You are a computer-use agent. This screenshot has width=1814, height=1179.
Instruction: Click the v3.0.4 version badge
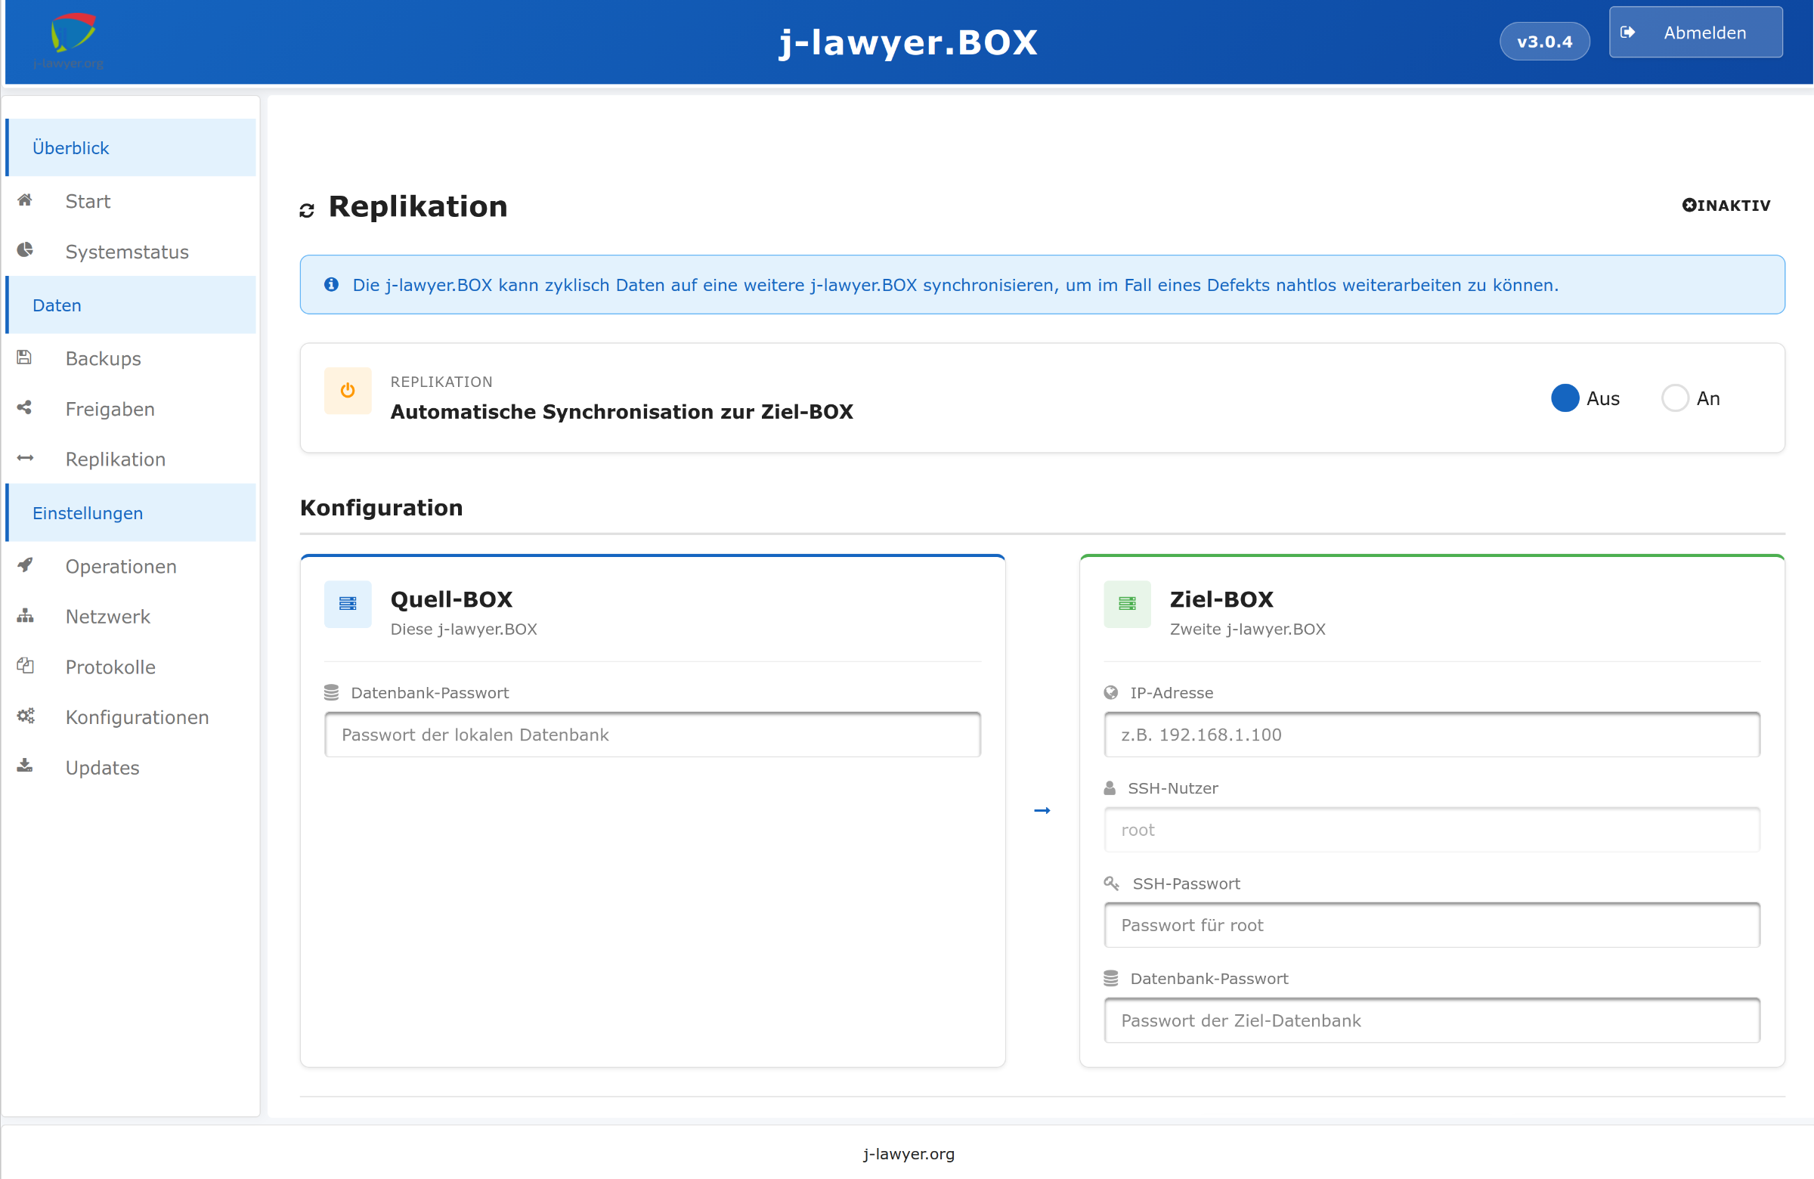[1544, 42]
